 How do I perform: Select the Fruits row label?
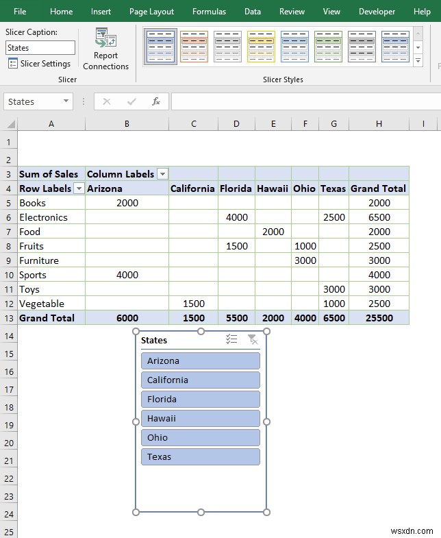pos(51,246)
